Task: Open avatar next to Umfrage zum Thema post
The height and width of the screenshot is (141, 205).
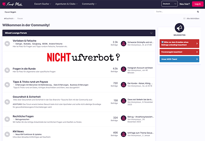Action: 123,134
